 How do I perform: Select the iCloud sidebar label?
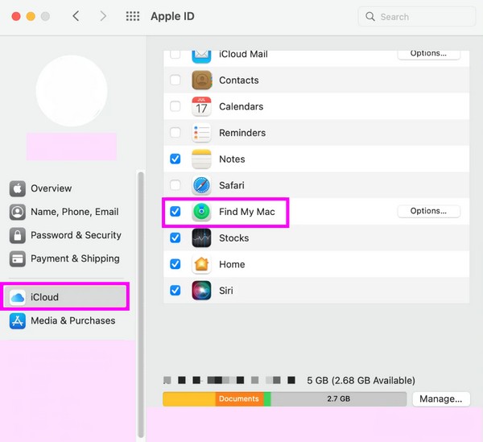(44, 297)
